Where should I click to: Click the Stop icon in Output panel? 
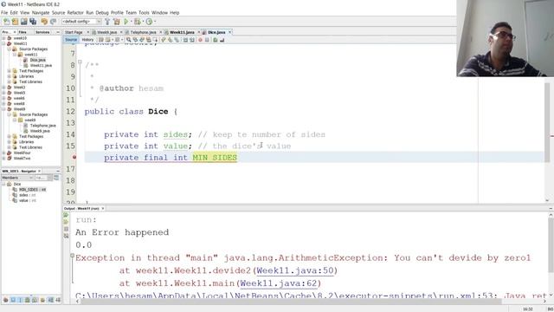click(66, 229)
